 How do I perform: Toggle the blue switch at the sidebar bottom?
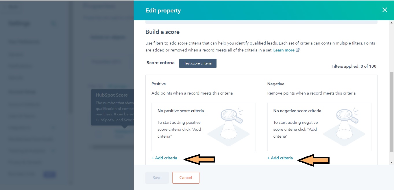49,174
